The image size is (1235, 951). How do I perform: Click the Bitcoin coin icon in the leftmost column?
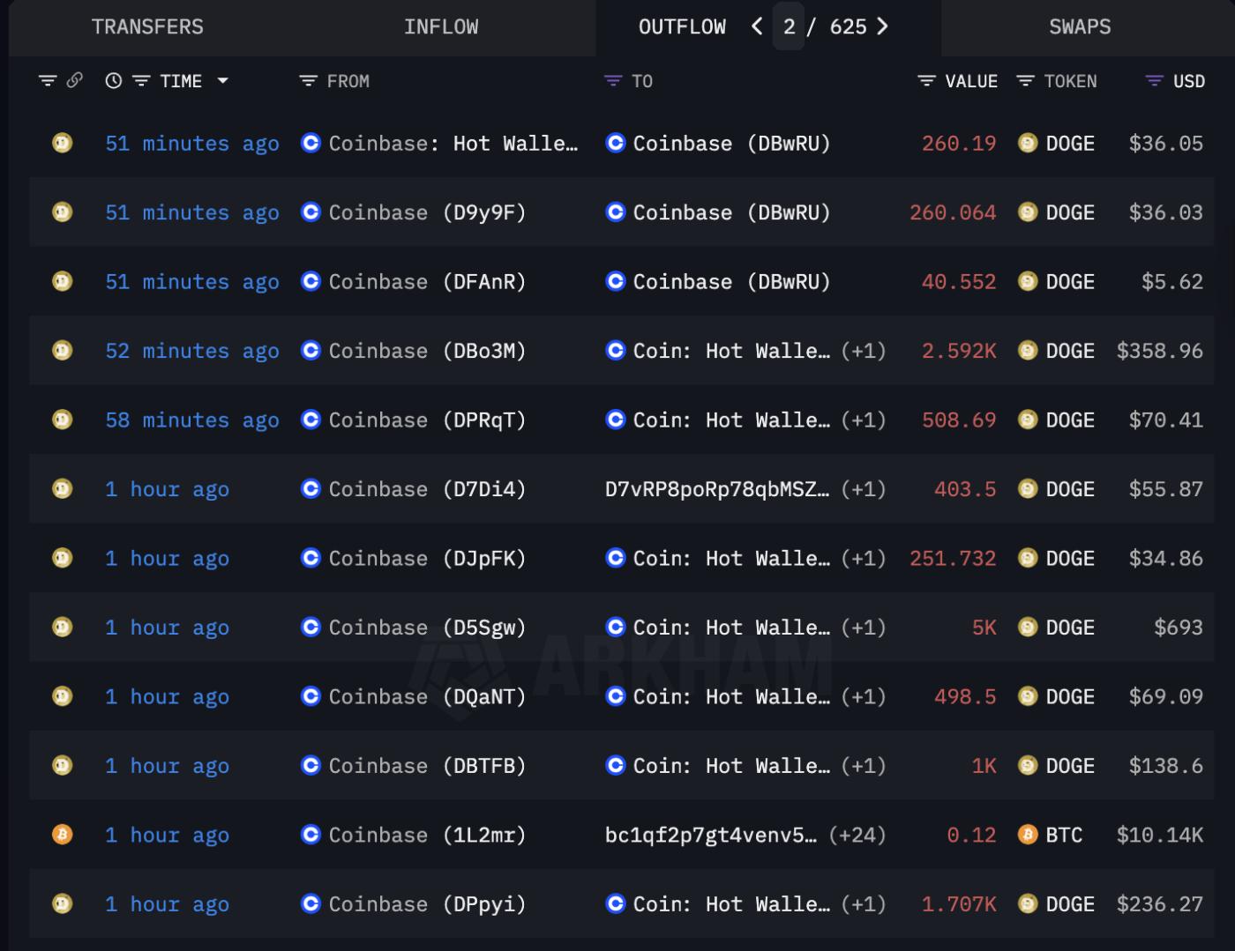(61, 835)
